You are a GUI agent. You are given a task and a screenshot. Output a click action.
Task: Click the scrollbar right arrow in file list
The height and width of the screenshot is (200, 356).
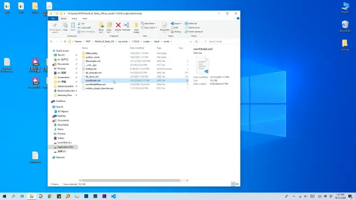187,180
